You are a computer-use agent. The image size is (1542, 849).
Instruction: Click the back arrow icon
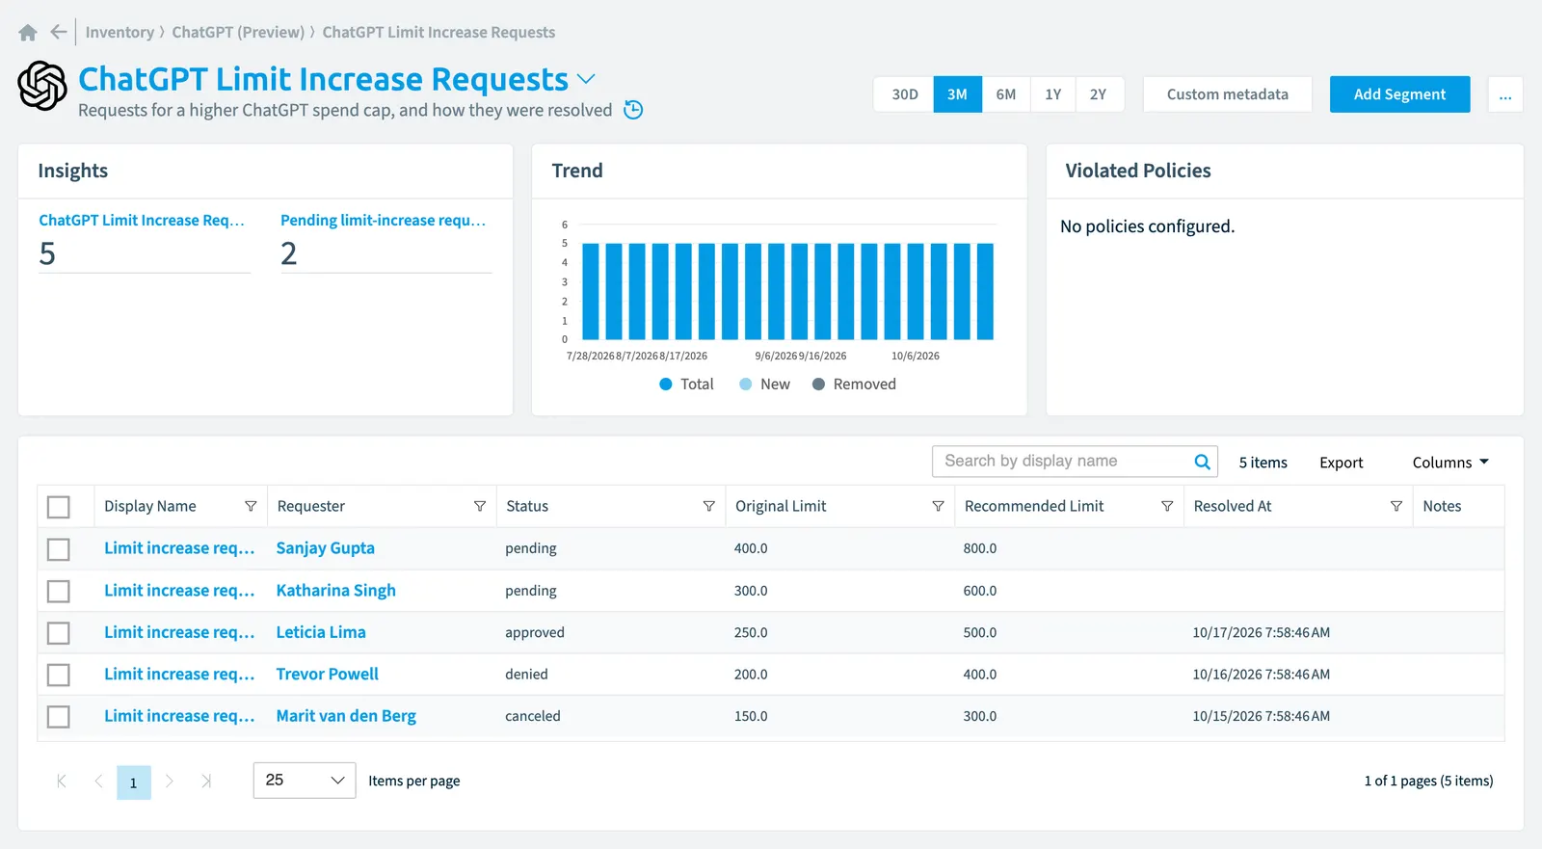(x=59, y=32)
